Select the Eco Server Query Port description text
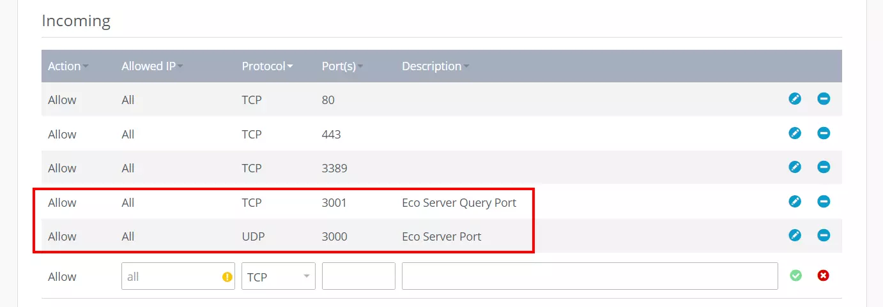The width and height of the screenshot is (883, 307). point(459,203)
